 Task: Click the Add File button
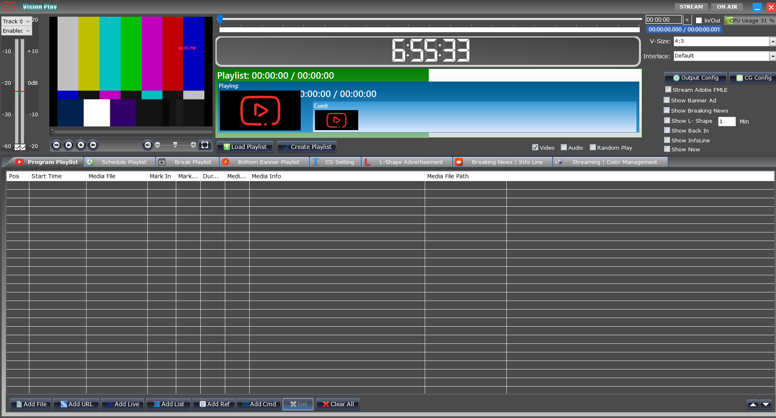coord(31,404)
